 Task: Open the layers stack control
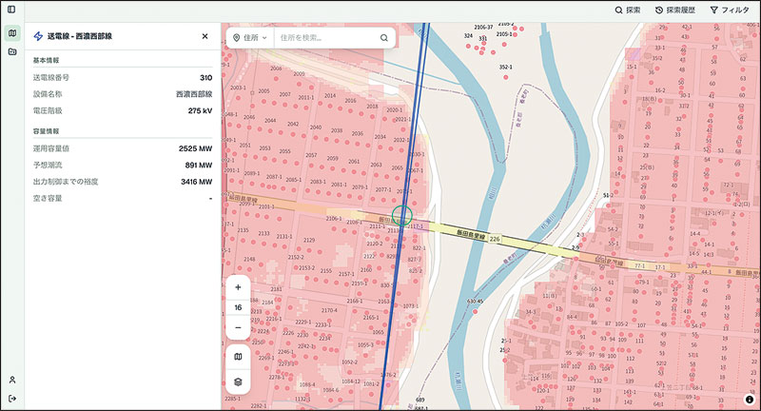[x=238, y=382]
